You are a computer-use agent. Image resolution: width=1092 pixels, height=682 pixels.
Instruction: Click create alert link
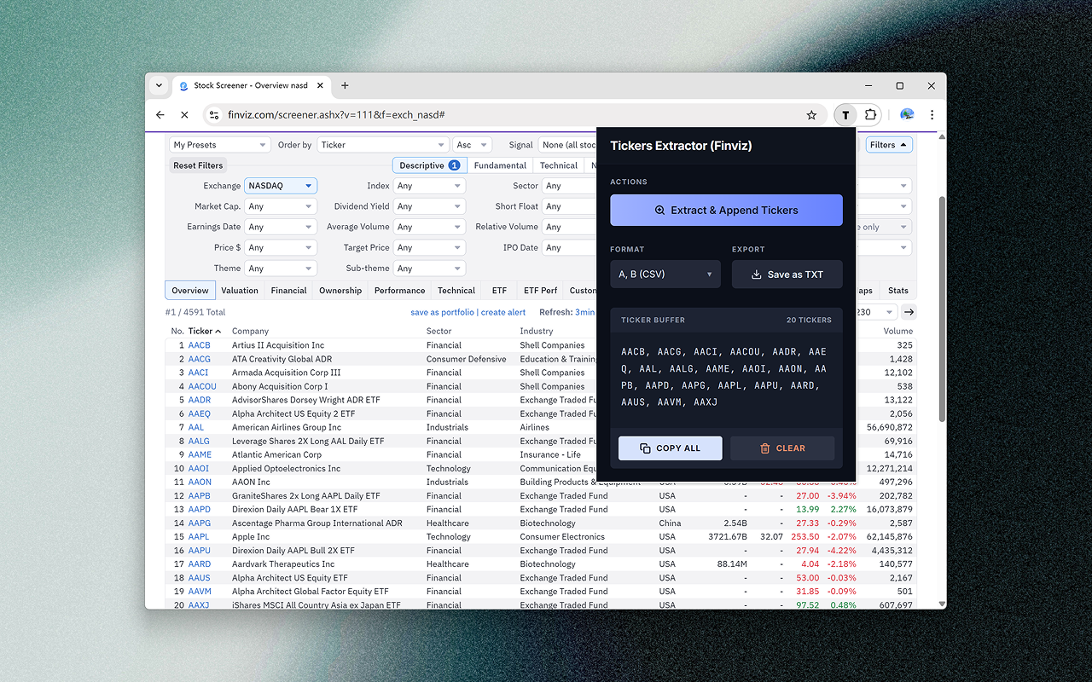pyautogui.click(x=503, y=312)
